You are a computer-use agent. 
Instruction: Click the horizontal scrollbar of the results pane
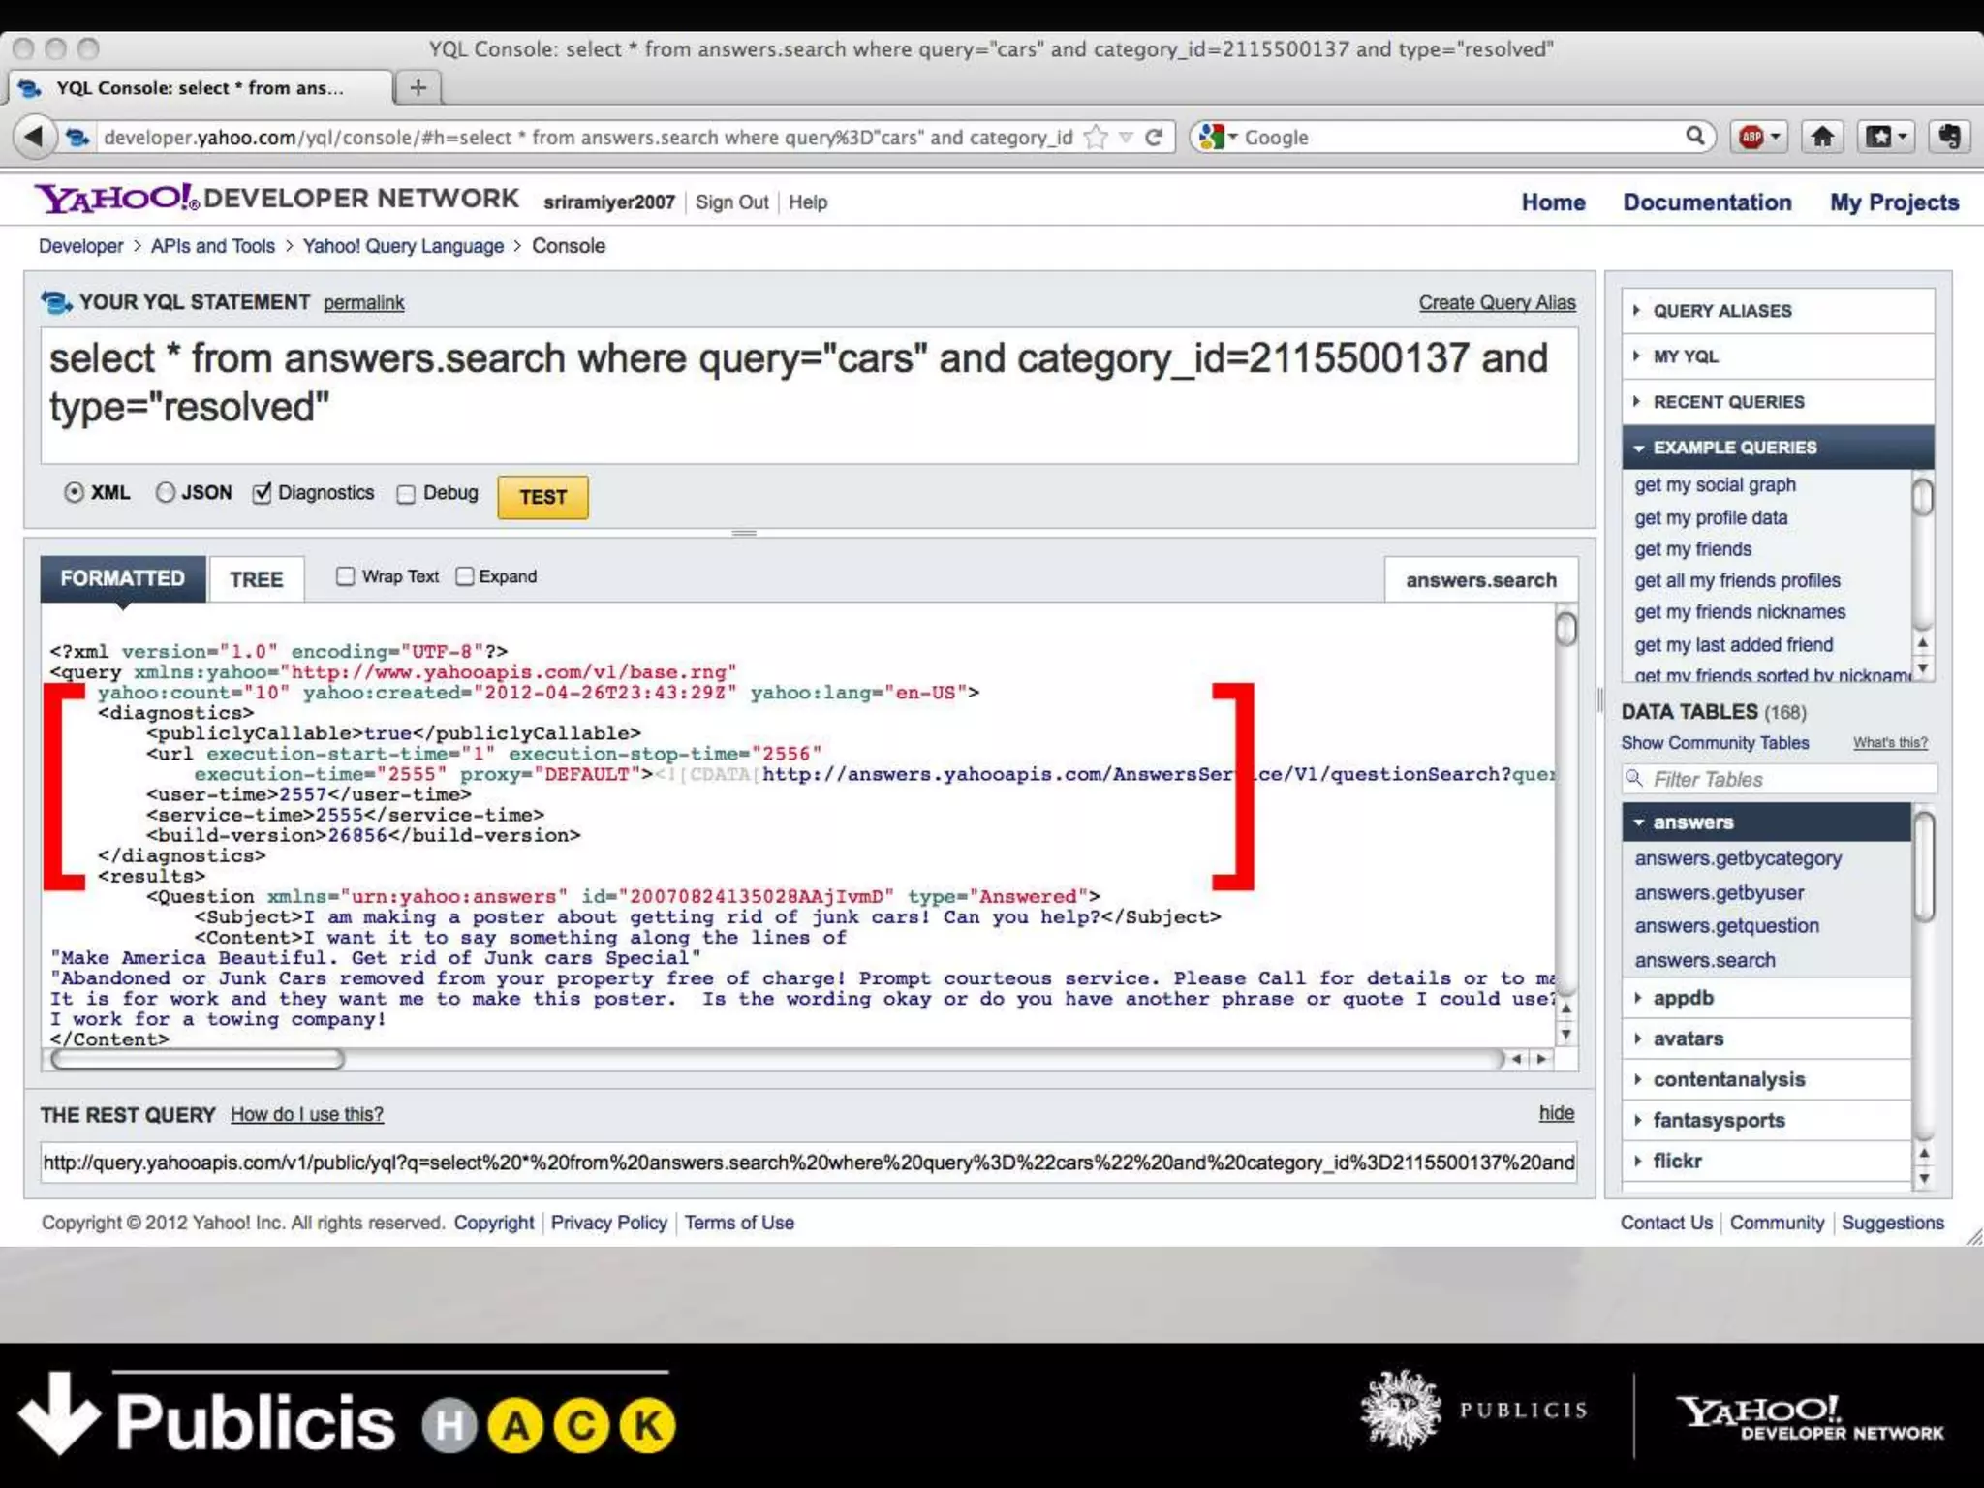click(199, 1059)
